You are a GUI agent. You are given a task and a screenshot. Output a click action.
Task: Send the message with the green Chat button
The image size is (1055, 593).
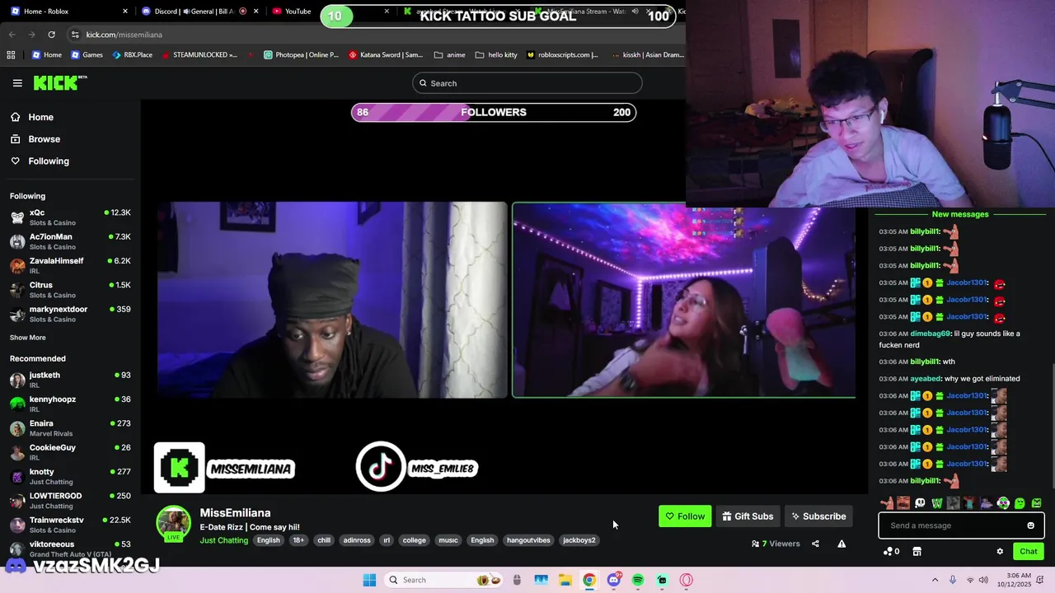1029,551
